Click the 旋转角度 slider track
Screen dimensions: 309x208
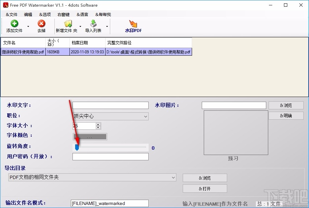point(110,147)
